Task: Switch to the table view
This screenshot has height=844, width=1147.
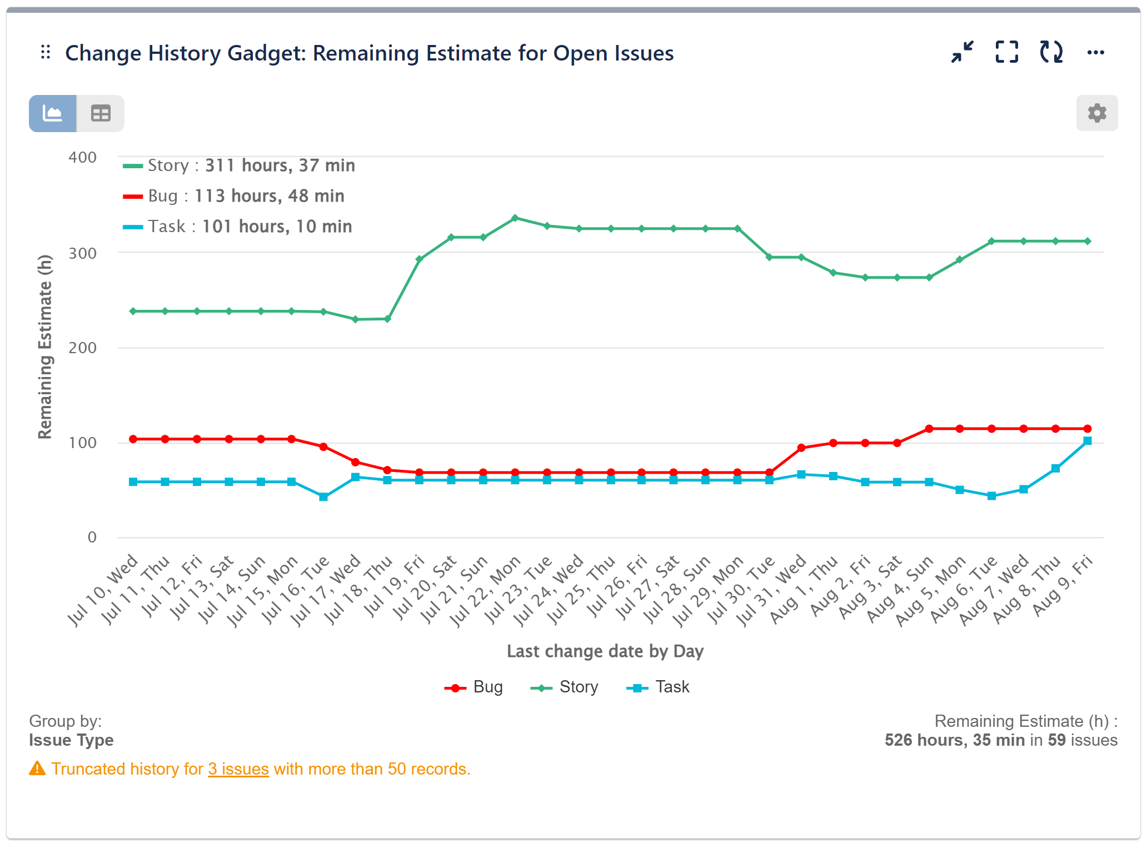Action: [100, 113]
